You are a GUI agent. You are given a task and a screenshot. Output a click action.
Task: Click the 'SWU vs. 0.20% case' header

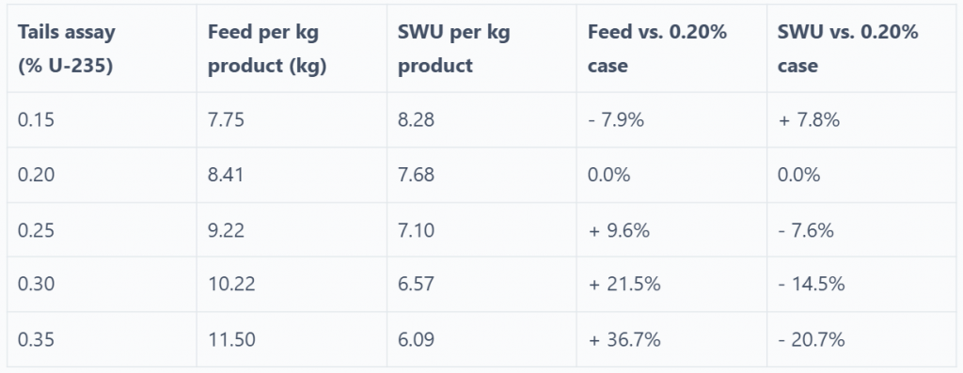[861, 49]
